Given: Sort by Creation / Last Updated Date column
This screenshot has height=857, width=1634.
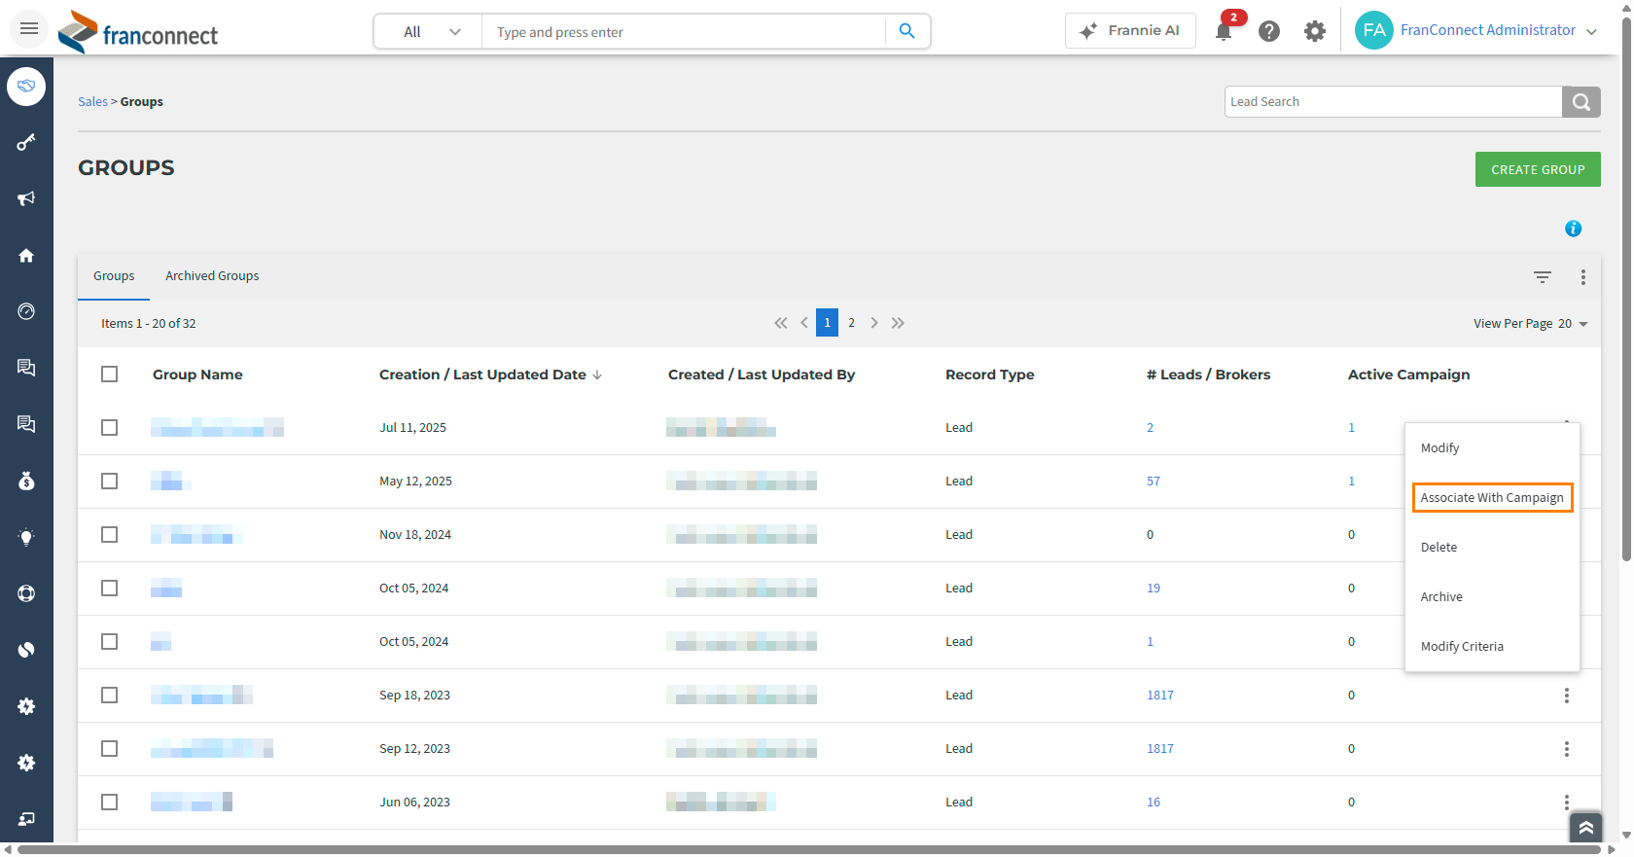Looking at the screenshot, I should [490, 375].
